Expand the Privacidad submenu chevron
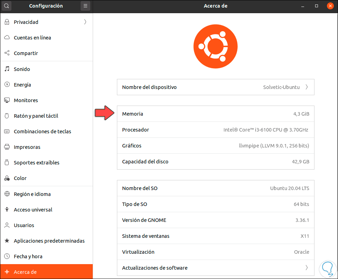338x279 pixels. point(85,22)
